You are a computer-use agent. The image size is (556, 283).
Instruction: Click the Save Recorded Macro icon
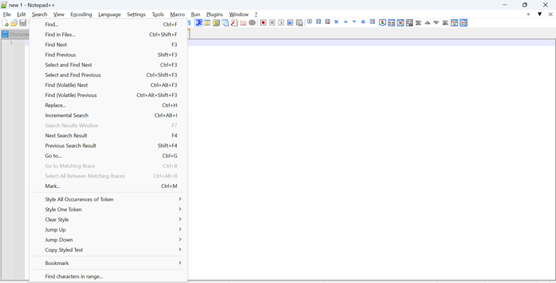point(299,23)
